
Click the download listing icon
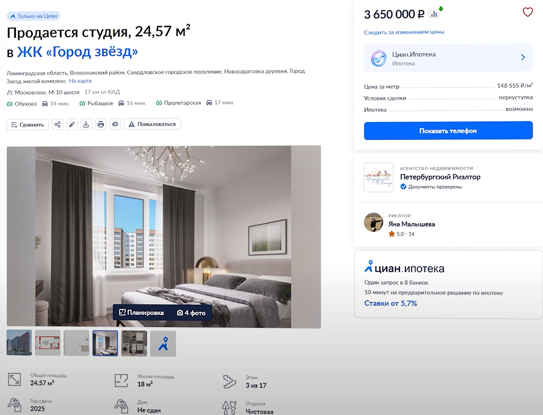(x=86, y=125)
